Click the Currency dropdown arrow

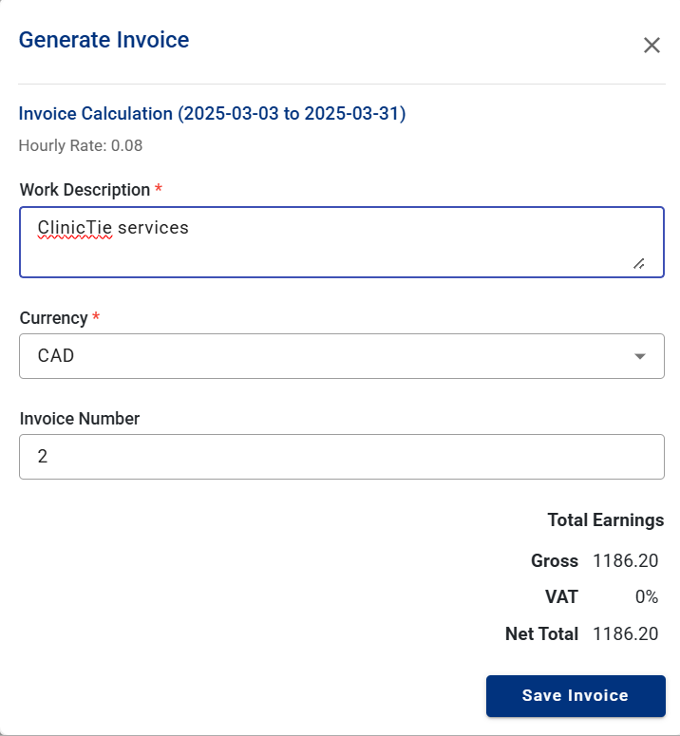pos(640,356)
